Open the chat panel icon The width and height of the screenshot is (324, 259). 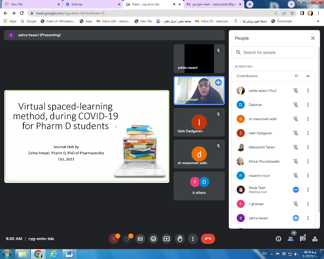303,239
